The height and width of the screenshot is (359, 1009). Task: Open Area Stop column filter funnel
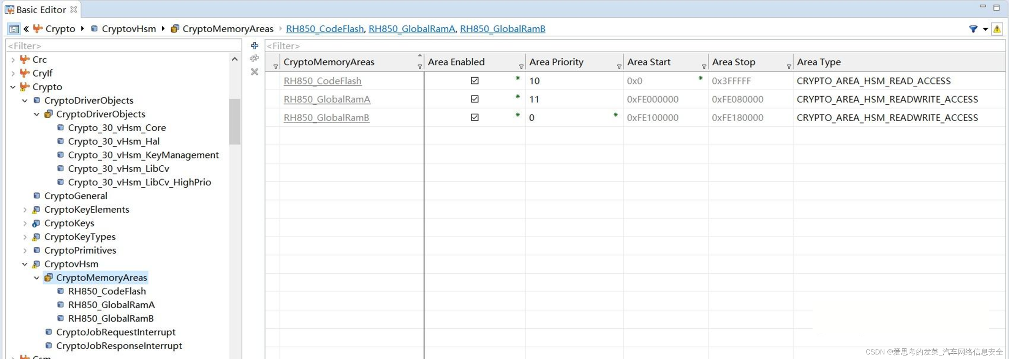[789, 67]
